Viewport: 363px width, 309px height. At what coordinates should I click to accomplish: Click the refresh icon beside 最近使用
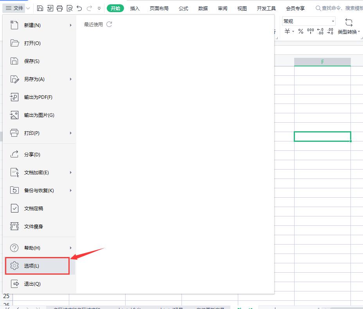point(109,24)
